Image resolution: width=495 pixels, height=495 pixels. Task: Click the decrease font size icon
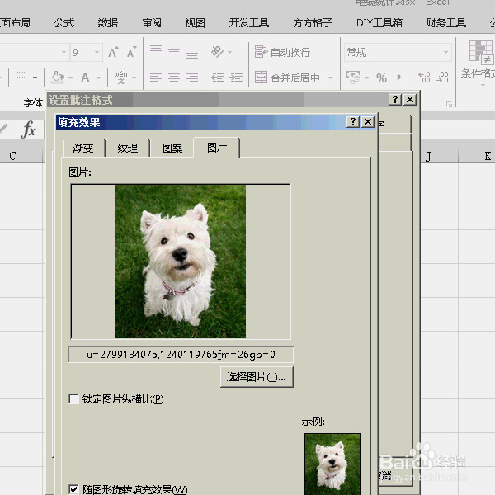click(x=132, y=52)
